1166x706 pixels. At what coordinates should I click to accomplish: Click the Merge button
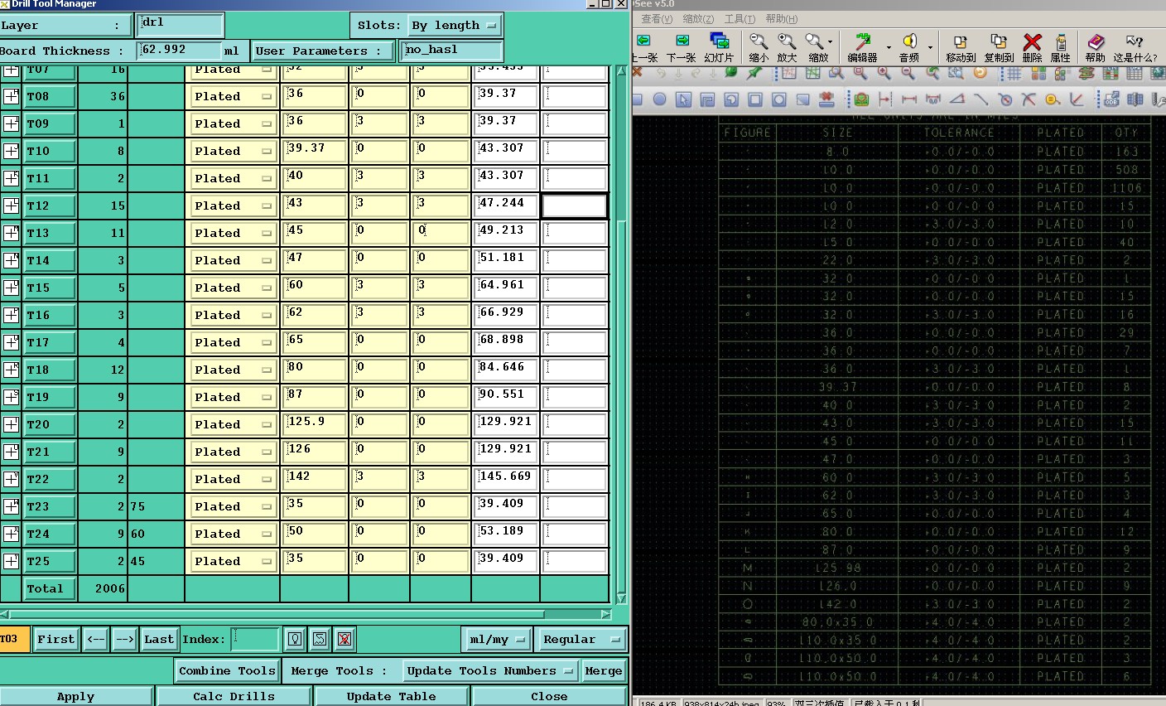(x=603, y=671)
